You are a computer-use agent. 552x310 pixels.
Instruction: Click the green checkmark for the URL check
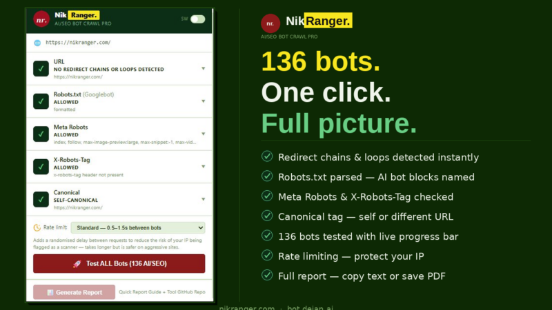click(41, 68)
